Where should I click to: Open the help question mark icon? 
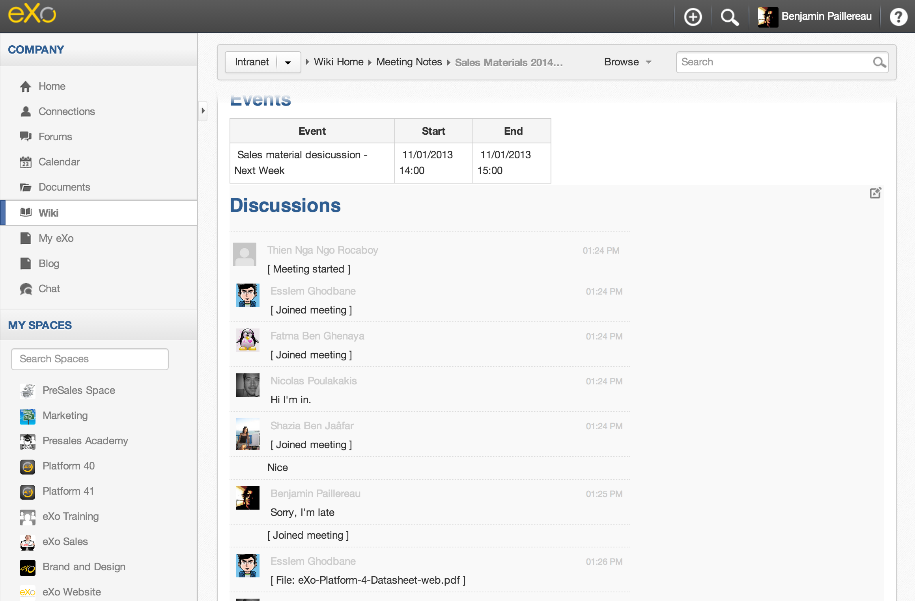tap(898, 17)
